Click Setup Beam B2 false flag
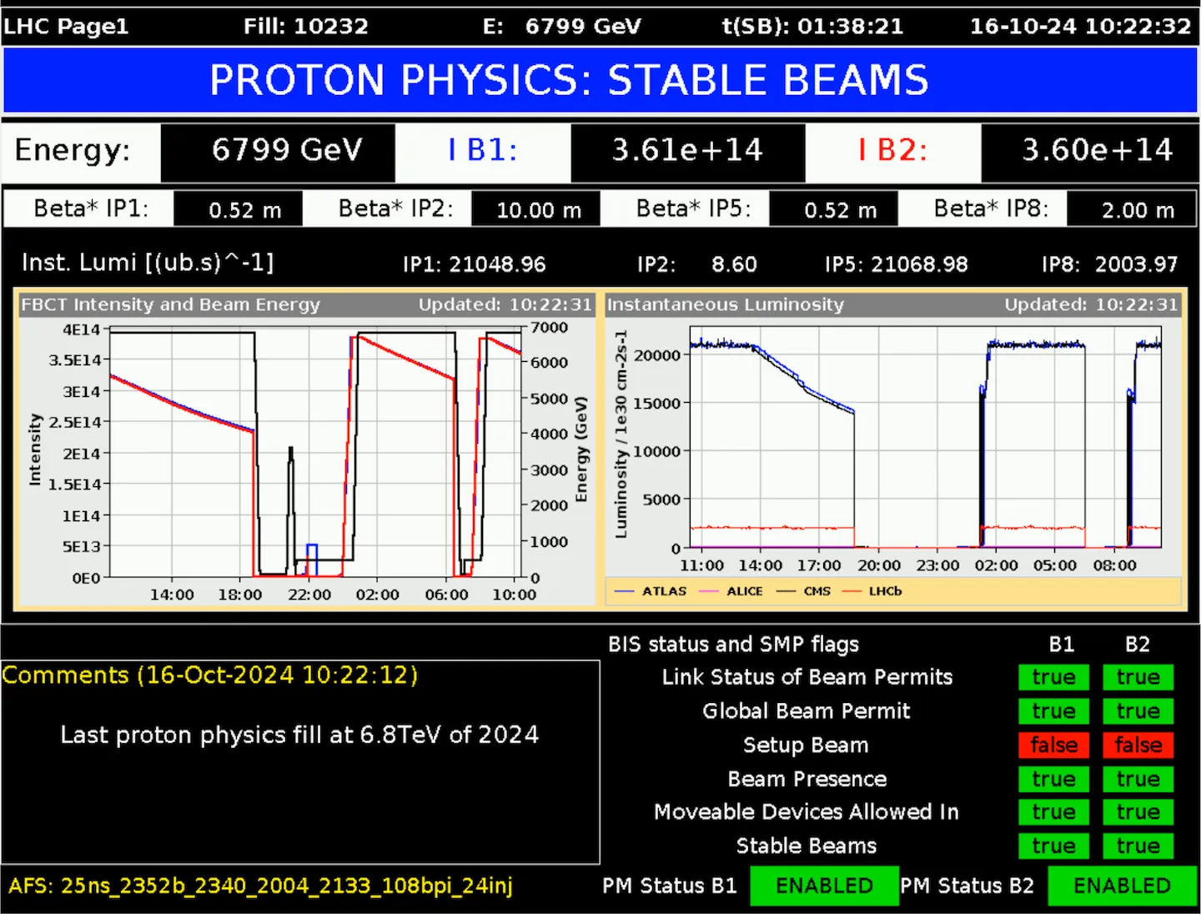 [x=1138, y=745]
